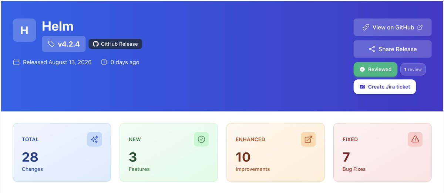Click 'Released August 13, 2026' text
Viewport: 444px width, 193px height.
(57, 62)
